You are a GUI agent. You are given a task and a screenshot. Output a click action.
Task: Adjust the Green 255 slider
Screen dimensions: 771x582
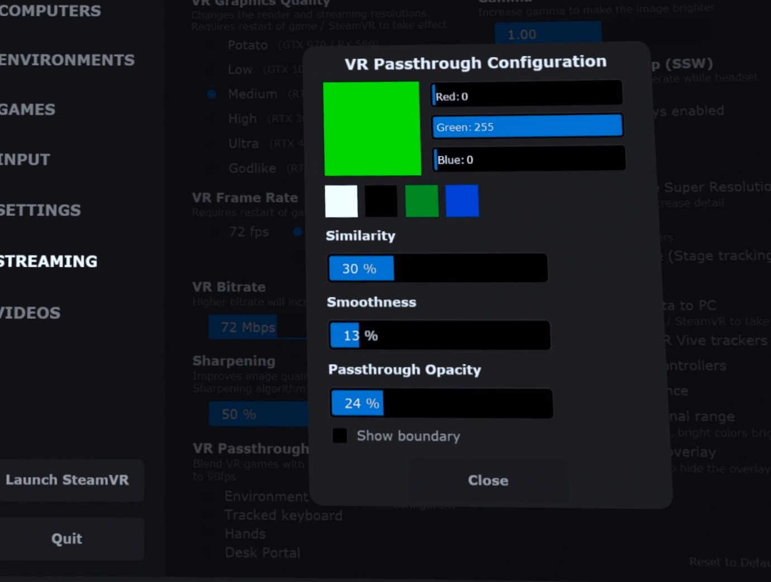pos(527,126)
